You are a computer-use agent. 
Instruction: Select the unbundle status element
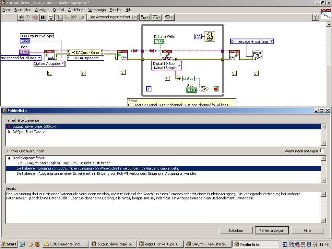click(x=185, y=78)
